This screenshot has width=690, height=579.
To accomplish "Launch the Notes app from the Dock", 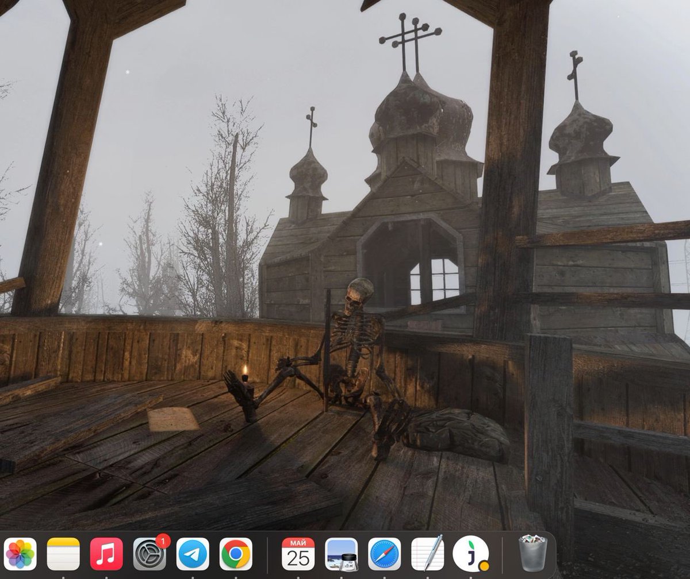I will click(63, 554).
